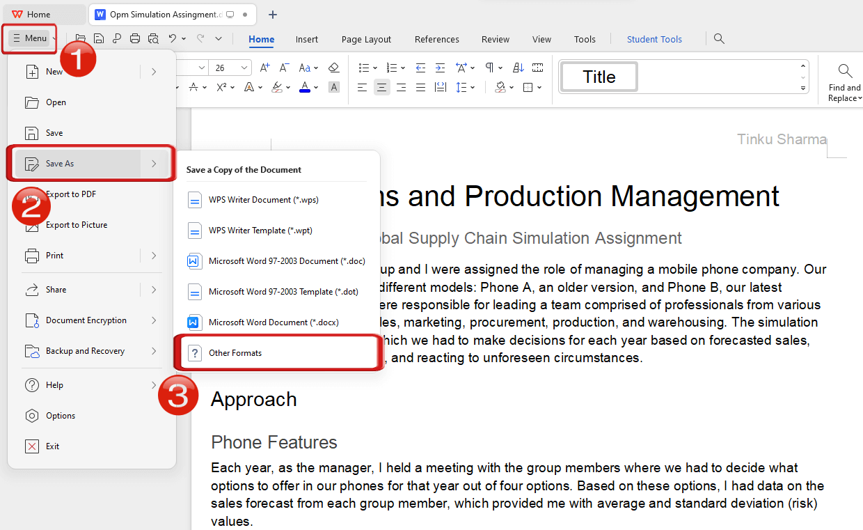Apply character shading icon
This screenshot has width=863, height=530.
tap(334, 87)
